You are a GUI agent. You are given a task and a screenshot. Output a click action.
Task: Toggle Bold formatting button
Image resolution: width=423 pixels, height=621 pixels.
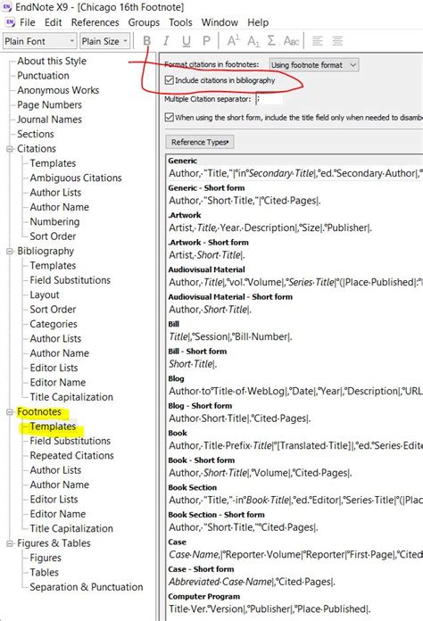click(x=146, y=41)
